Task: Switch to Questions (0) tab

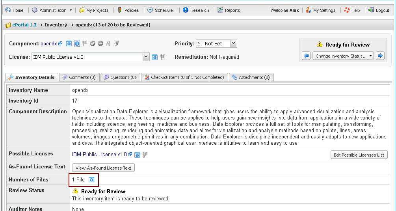Action: click(120, 77)
